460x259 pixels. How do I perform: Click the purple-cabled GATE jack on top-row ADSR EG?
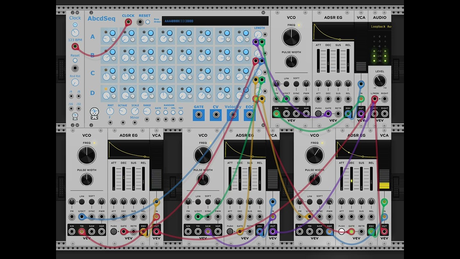click(328, 114)
